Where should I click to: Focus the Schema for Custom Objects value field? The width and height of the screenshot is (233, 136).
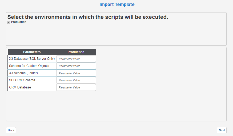point(76,66)
